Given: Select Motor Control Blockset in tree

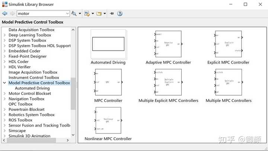Looking at the screenshot, I should pyautogui.click(x=30, y=93).
